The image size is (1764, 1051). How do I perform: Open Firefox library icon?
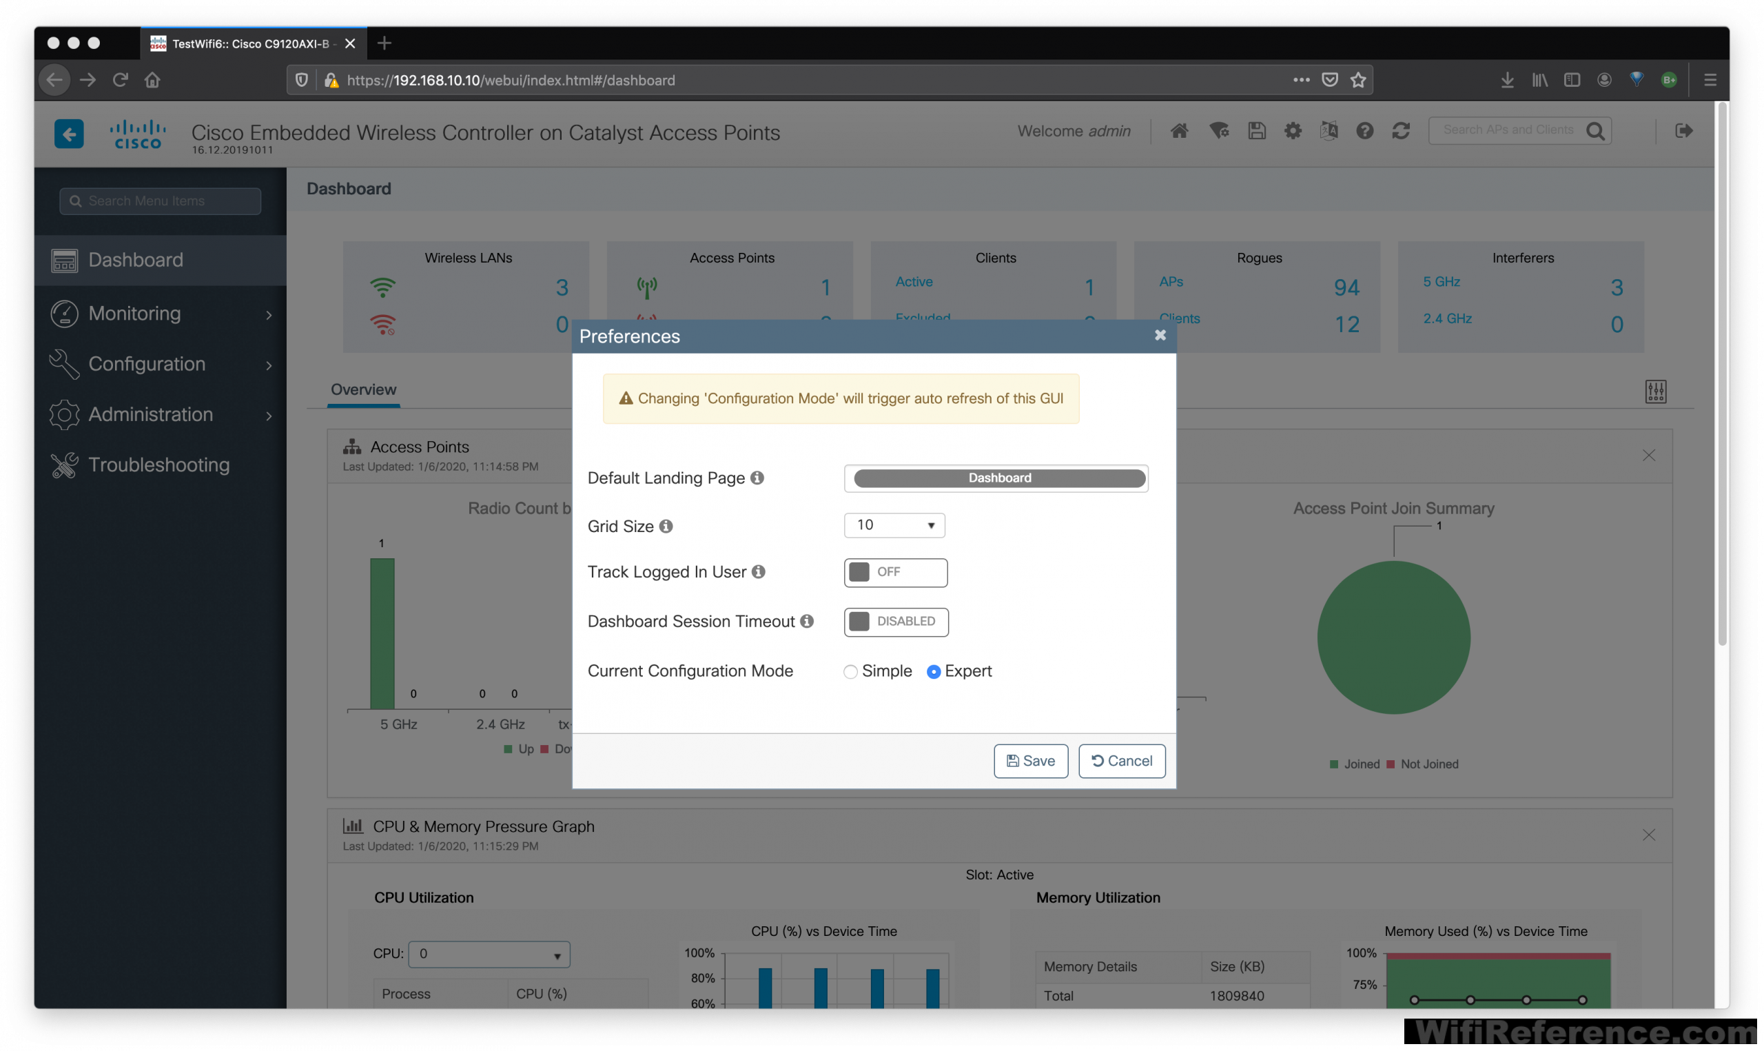coord(1539,80)
